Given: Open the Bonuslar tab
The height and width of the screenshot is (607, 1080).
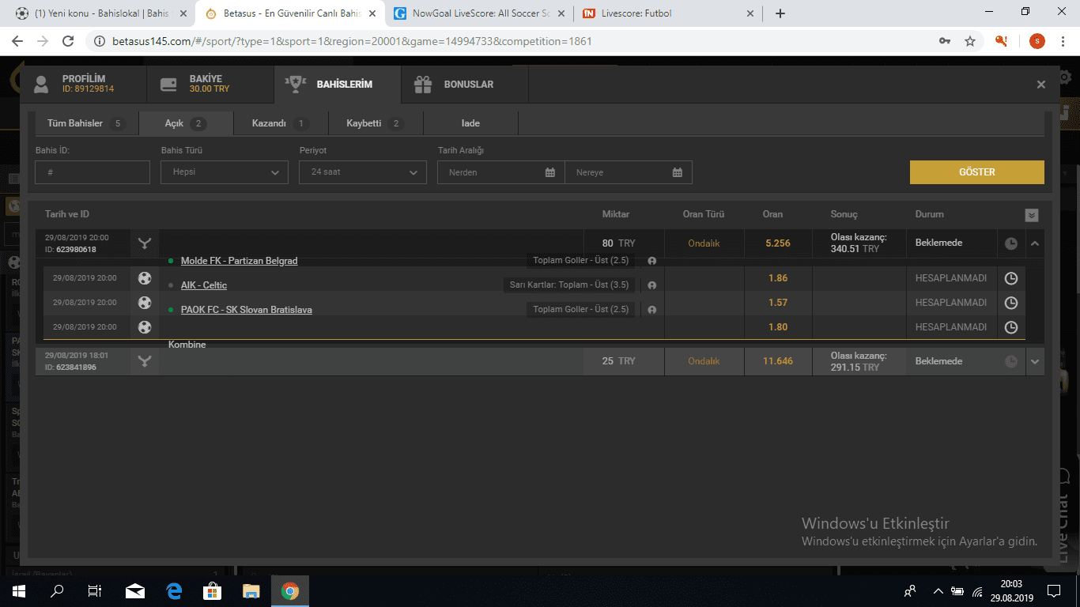Looking at the screenshot, I should (x=464, y=84).
